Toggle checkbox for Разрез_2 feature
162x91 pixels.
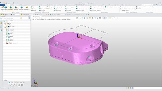[7, 33]
